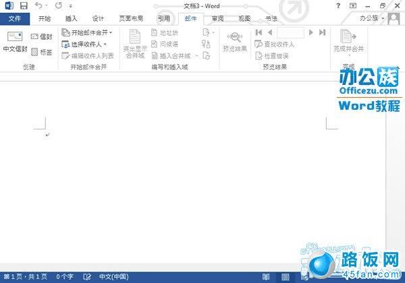Open the 文件 (File) tab

[x=15, y=19]
